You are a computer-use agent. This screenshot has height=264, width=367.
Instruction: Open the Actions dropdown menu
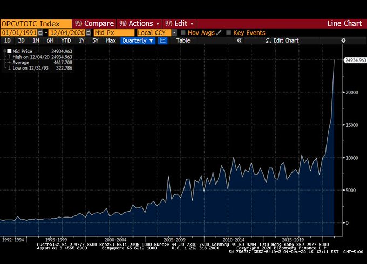click(139, 24)
